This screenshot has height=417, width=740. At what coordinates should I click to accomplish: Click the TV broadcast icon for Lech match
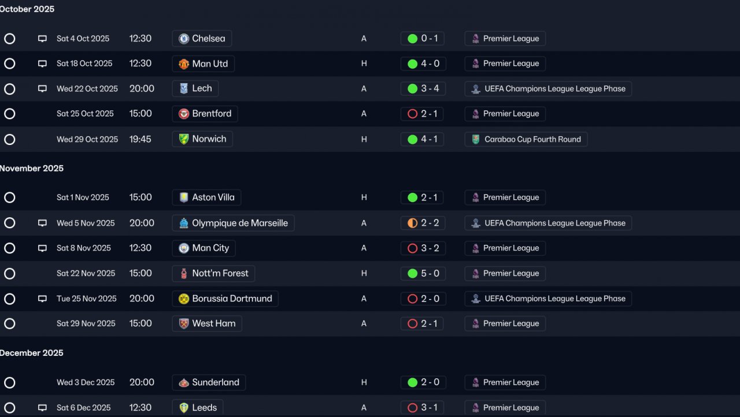[42, 89]
